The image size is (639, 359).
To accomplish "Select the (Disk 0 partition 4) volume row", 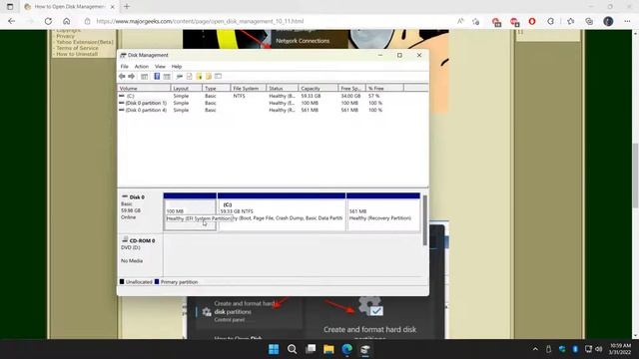I will 273,110.
